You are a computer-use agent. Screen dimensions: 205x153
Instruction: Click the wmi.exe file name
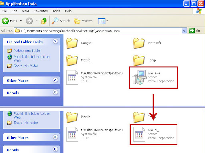[154, 73]
